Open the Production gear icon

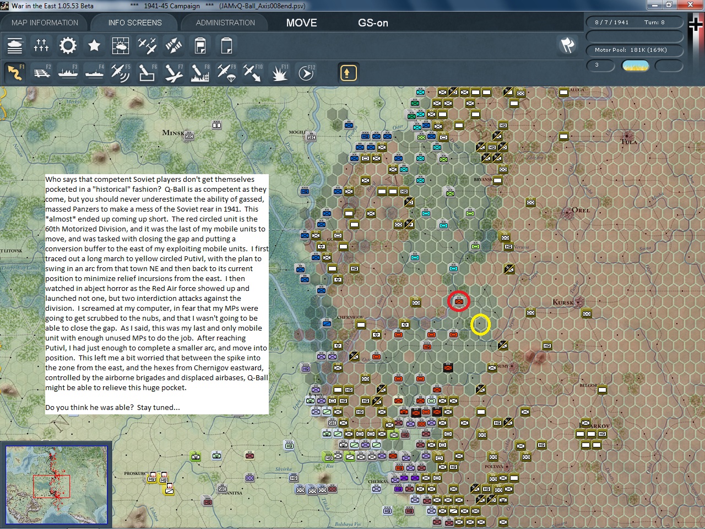[x=68, y=45]
